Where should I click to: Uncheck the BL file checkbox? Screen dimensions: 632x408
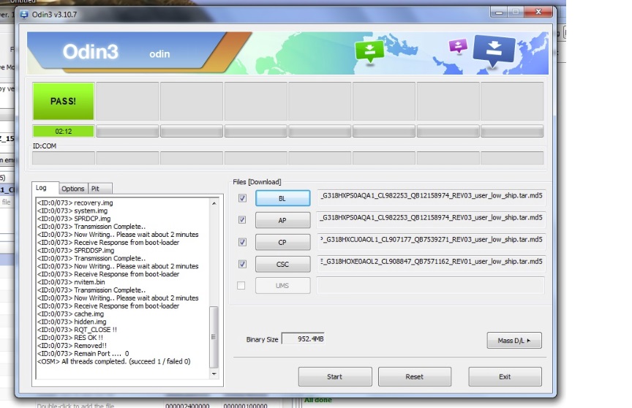coord(242,197)
